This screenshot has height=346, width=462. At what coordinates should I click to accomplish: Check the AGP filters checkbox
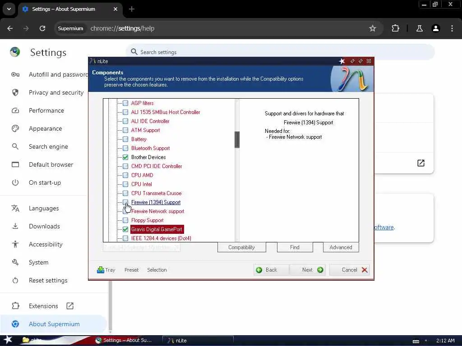[x=125, y=103]
